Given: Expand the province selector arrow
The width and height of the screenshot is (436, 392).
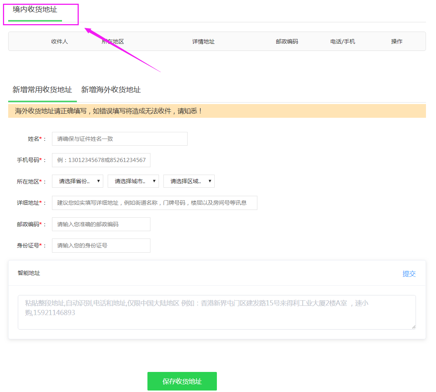Looking at the screenshot, I should (x=99, y=181).
